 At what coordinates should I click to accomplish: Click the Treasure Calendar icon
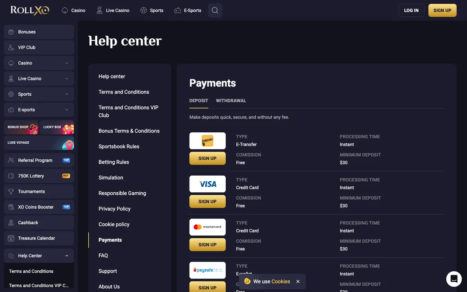pyautogui.click(x=11, y=238)
